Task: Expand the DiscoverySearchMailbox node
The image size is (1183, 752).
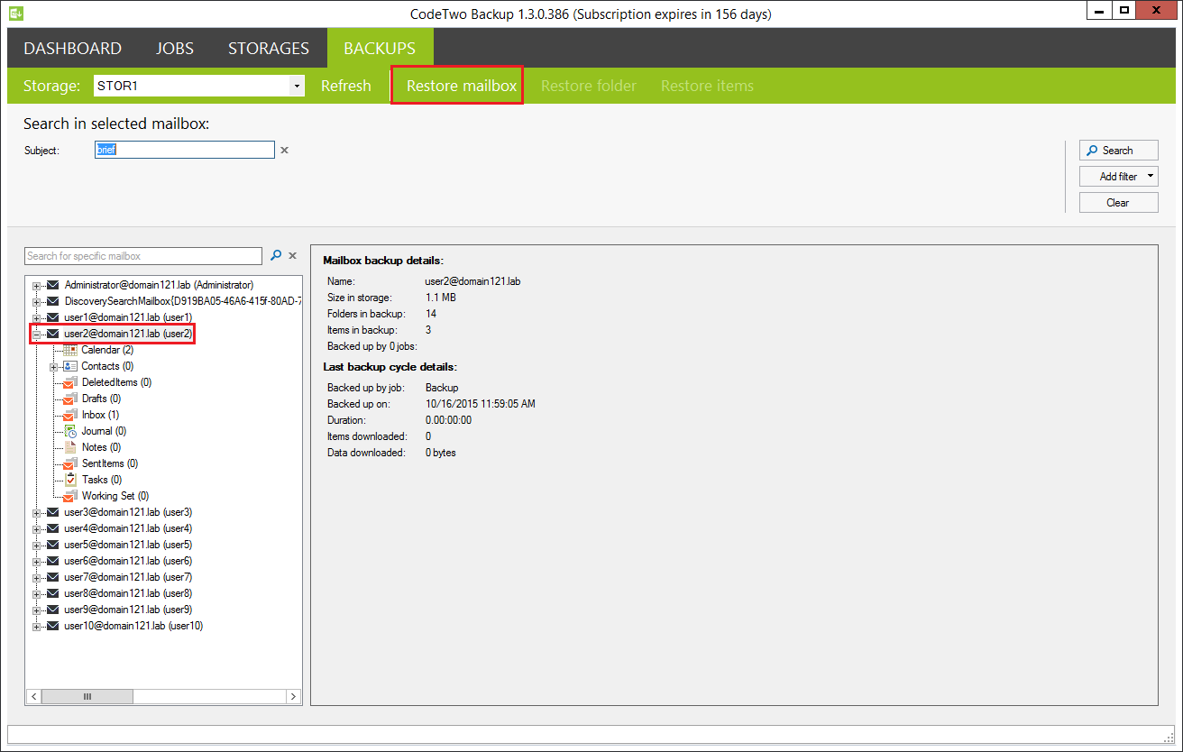Action: point(37,301)
